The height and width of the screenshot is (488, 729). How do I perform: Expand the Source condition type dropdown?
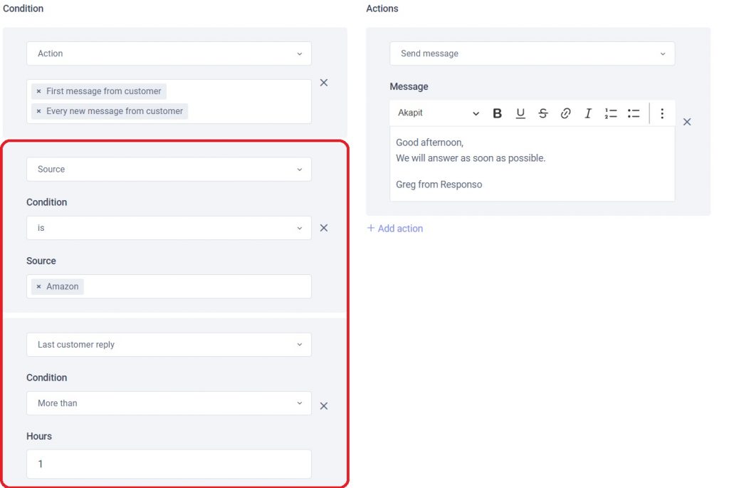coord(169,169)
